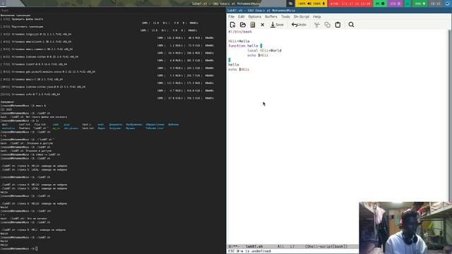Open the Help menu in Emacs
Viewport: 452px width, 254px height.
click(x=317, y=17)
